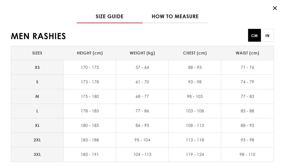Viewport: 282px width, 167px height.
Task: Click the Sizes column header
Action: click(x=37, y=53)
